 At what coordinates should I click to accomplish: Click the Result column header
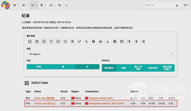[x=64, y=91]
